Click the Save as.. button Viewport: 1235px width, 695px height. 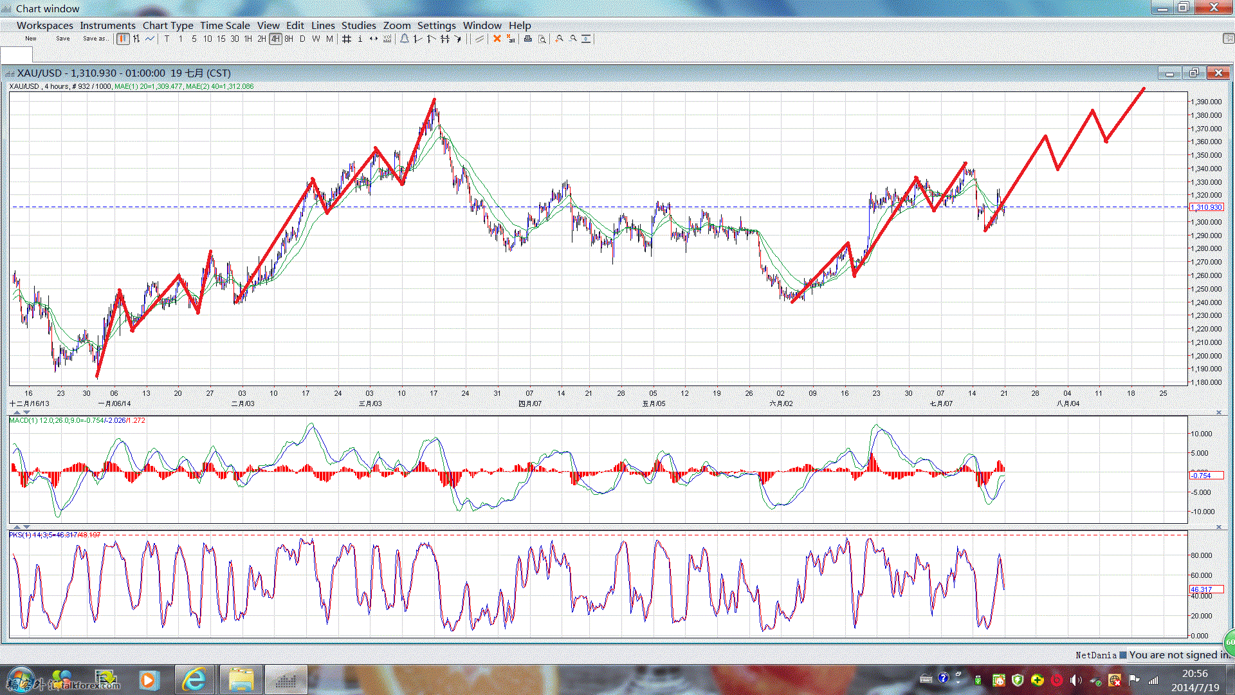(x=95, y=39)
